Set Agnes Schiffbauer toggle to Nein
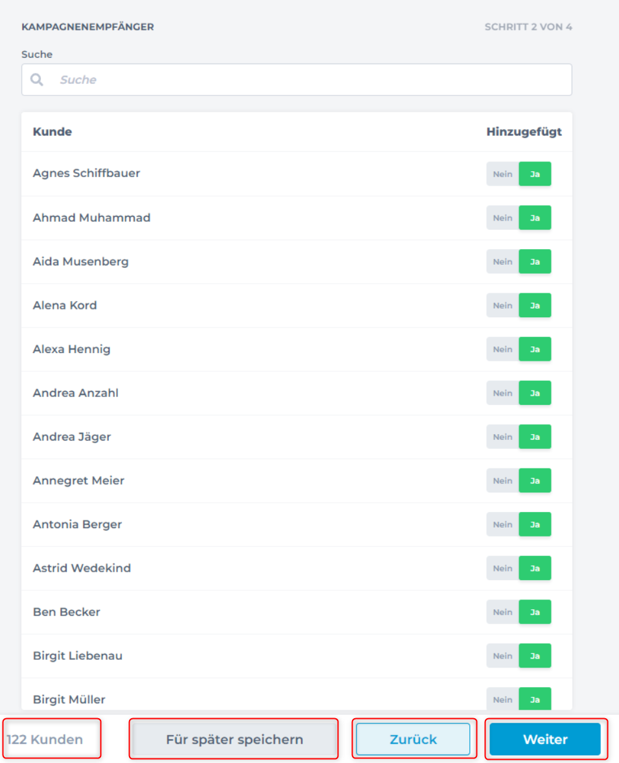Image resolution: width=619 pixels, height=763 pixels. tap(502, 174)
